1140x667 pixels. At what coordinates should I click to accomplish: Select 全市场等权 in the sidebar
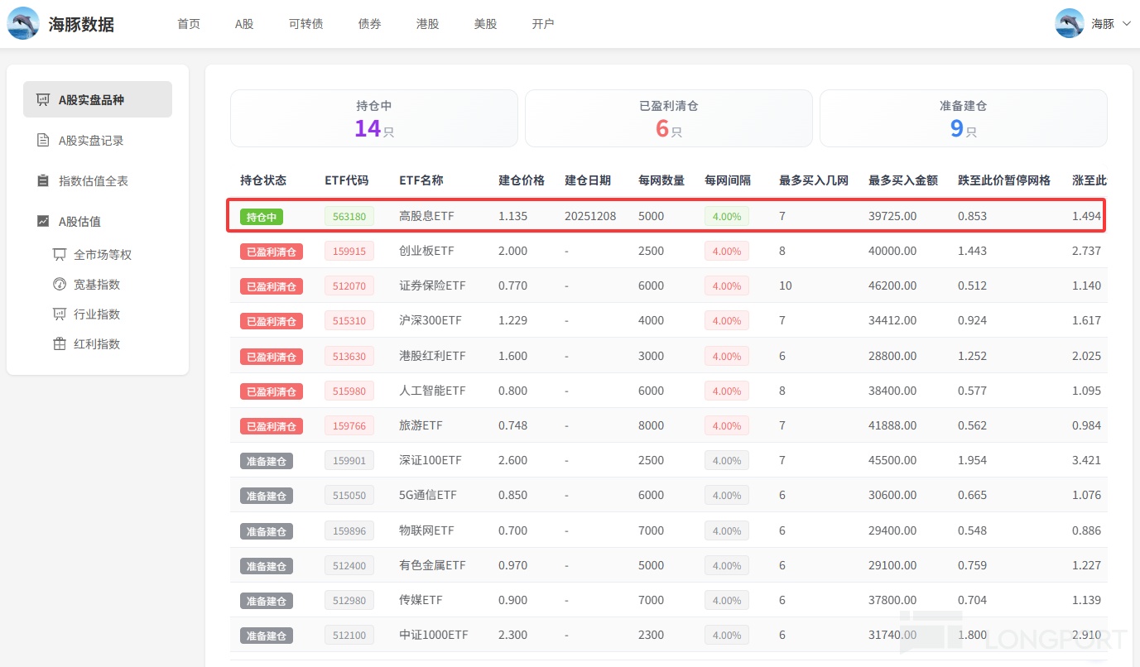click(103, 255)
